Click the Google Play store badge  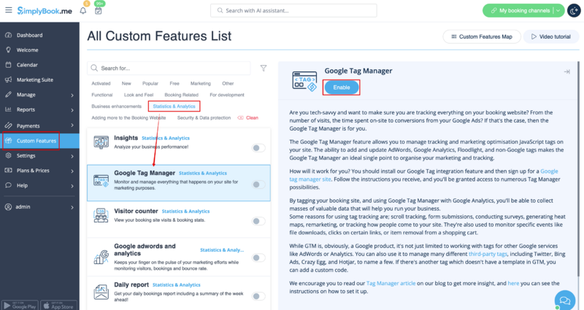[x=20, y=306]
